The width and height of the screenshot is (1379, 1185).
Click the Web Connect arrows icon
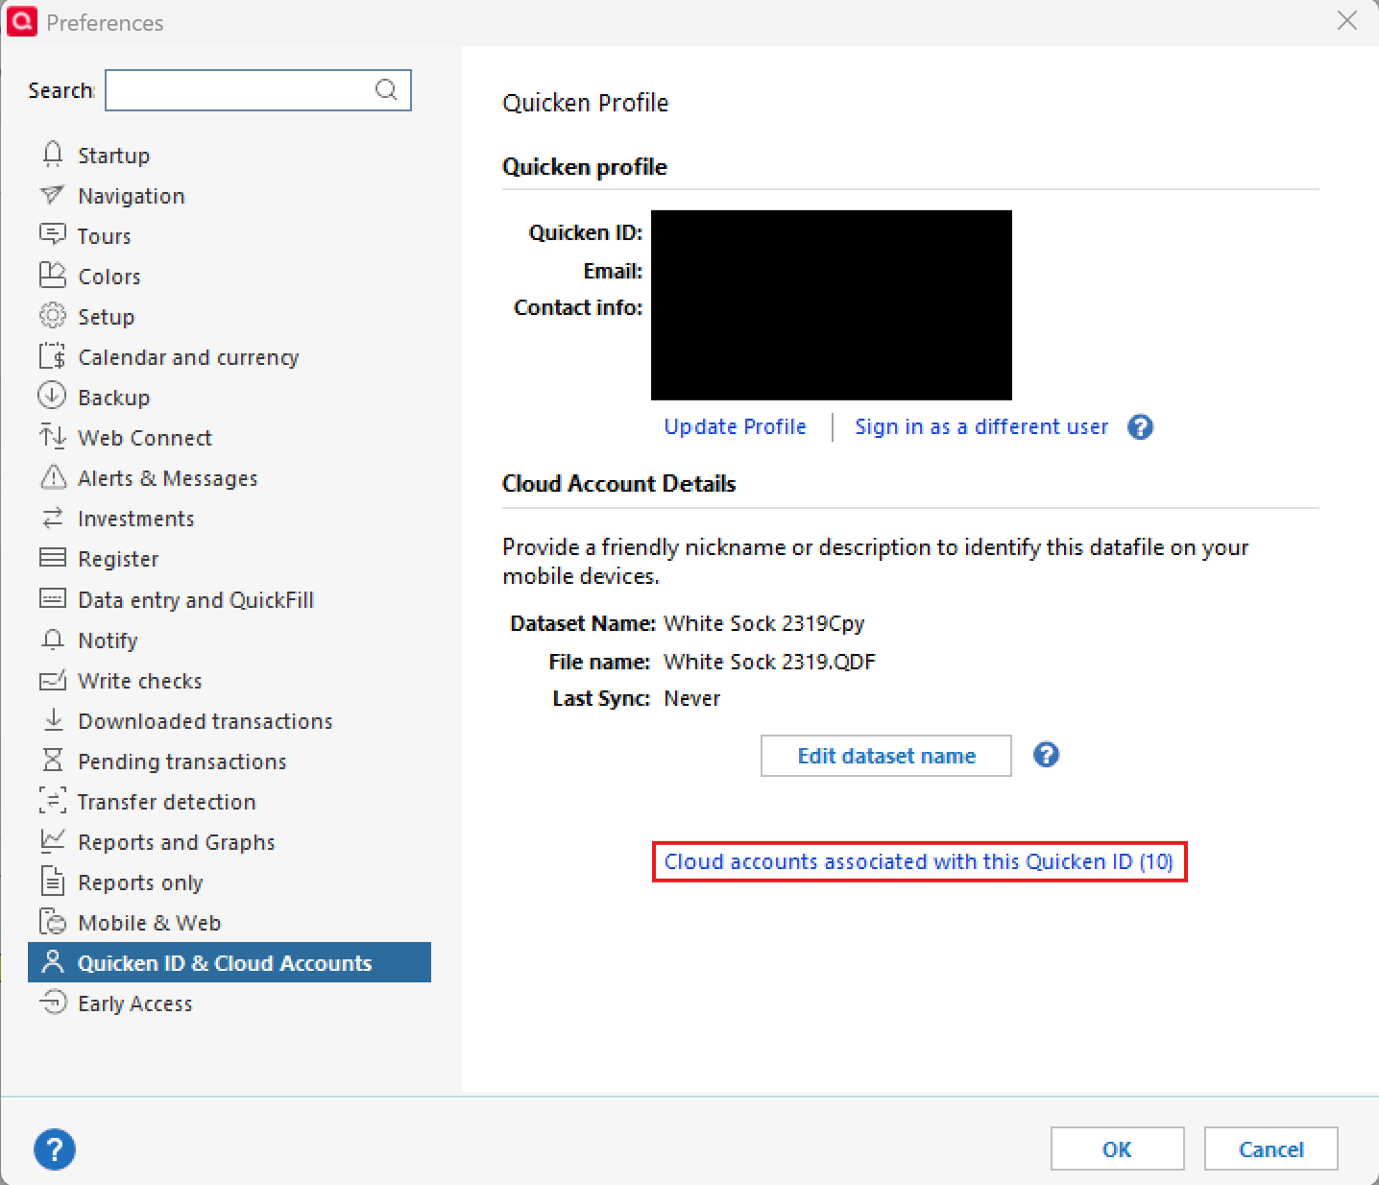pyautogui.click(x=53, y=437)
